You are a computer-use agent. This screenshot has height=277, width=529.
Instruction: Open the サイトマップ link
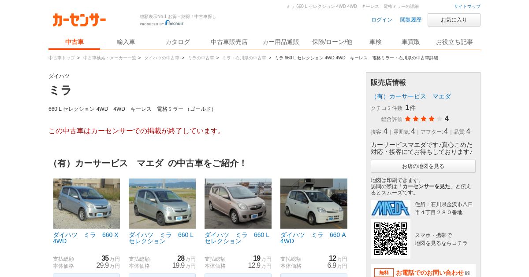point(467,7)
